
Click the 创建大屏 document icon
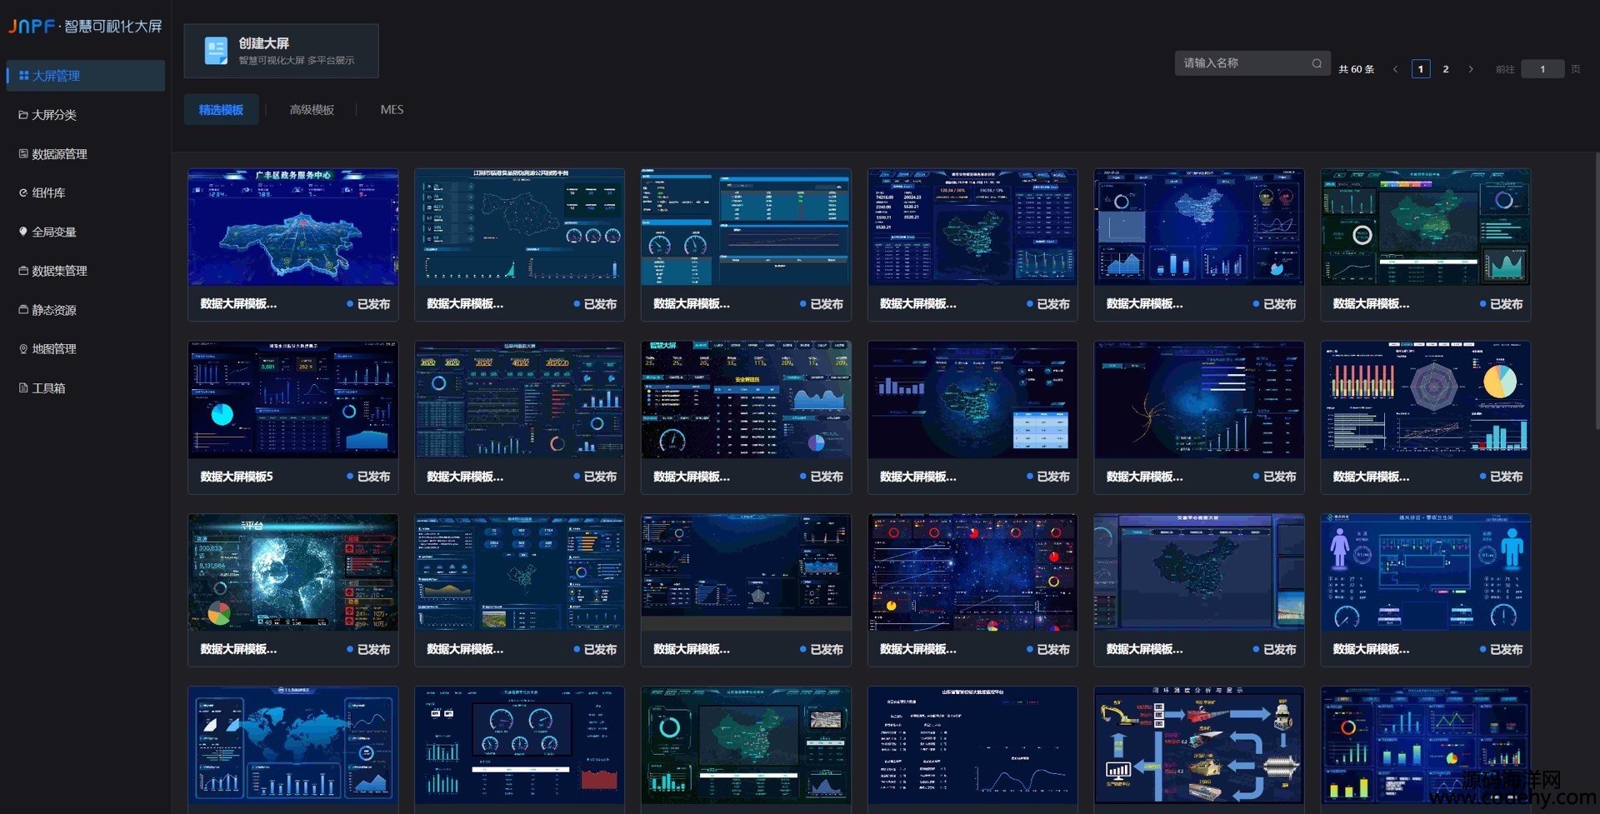(216, 51)
